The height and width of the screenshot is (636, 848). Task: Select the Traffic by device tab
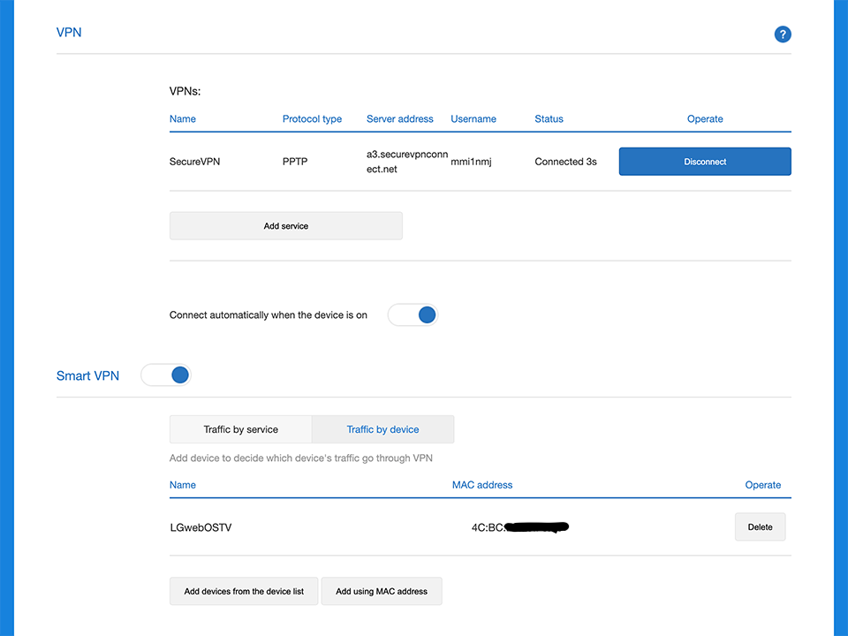(x=382, y=429)
